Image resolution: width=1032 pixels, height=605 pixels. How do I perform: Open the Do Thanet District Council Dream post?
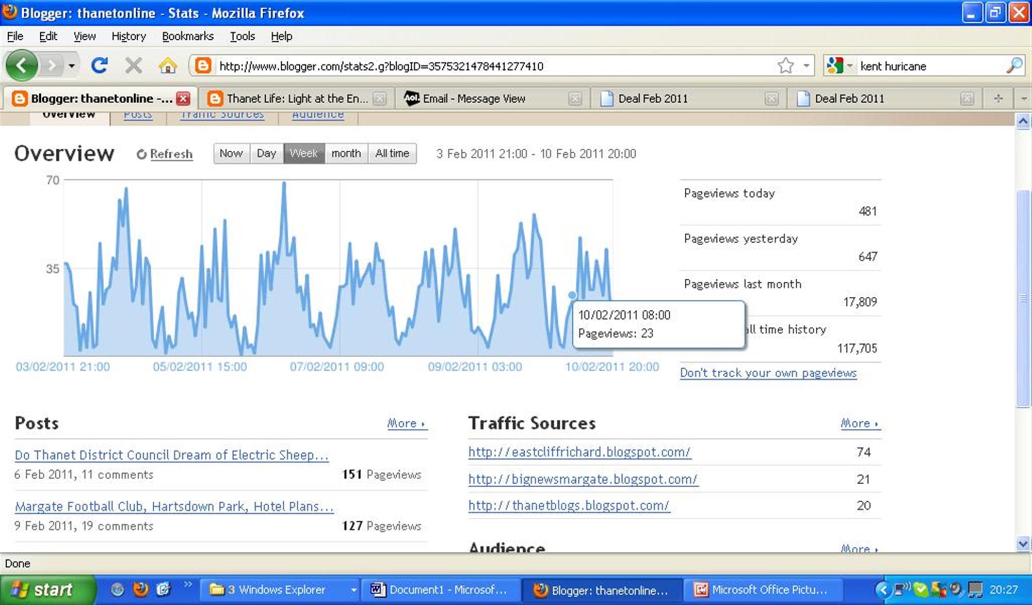click(x=171, y=455)
